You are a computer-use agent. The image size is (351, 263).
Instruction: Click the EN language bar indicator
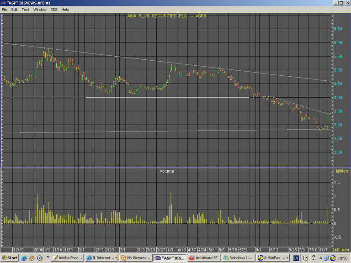[296, 258]
